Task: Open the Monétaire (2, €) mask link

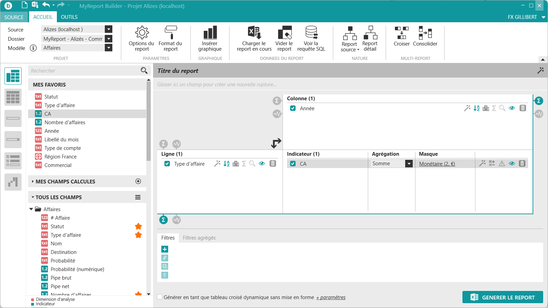Action: (x=437, y=164)
